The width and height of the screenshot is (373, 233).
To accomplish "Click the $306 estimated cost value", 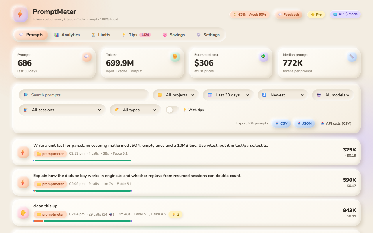I will click(x=204, y=63).
